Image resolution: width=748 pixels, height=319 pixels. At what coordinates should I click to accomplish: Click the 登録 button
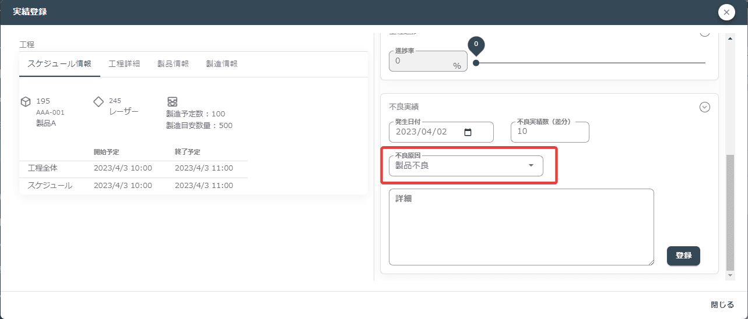(x=683, y=256)
